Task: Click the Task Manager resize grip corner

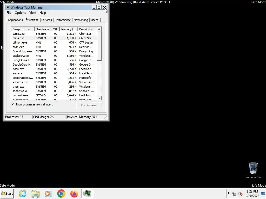Action: 106,117
